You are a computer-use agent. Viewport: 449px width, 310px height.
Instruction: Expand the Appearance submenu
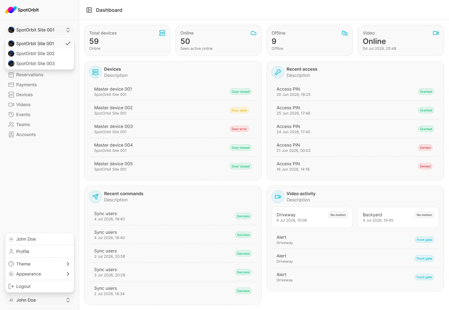pos(40,274)
